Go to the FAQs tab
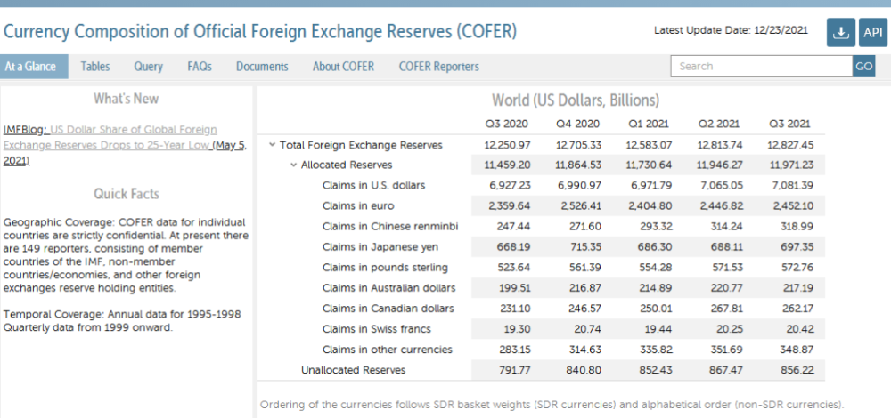This screenshot has height=418, width=891. [200, 67]
